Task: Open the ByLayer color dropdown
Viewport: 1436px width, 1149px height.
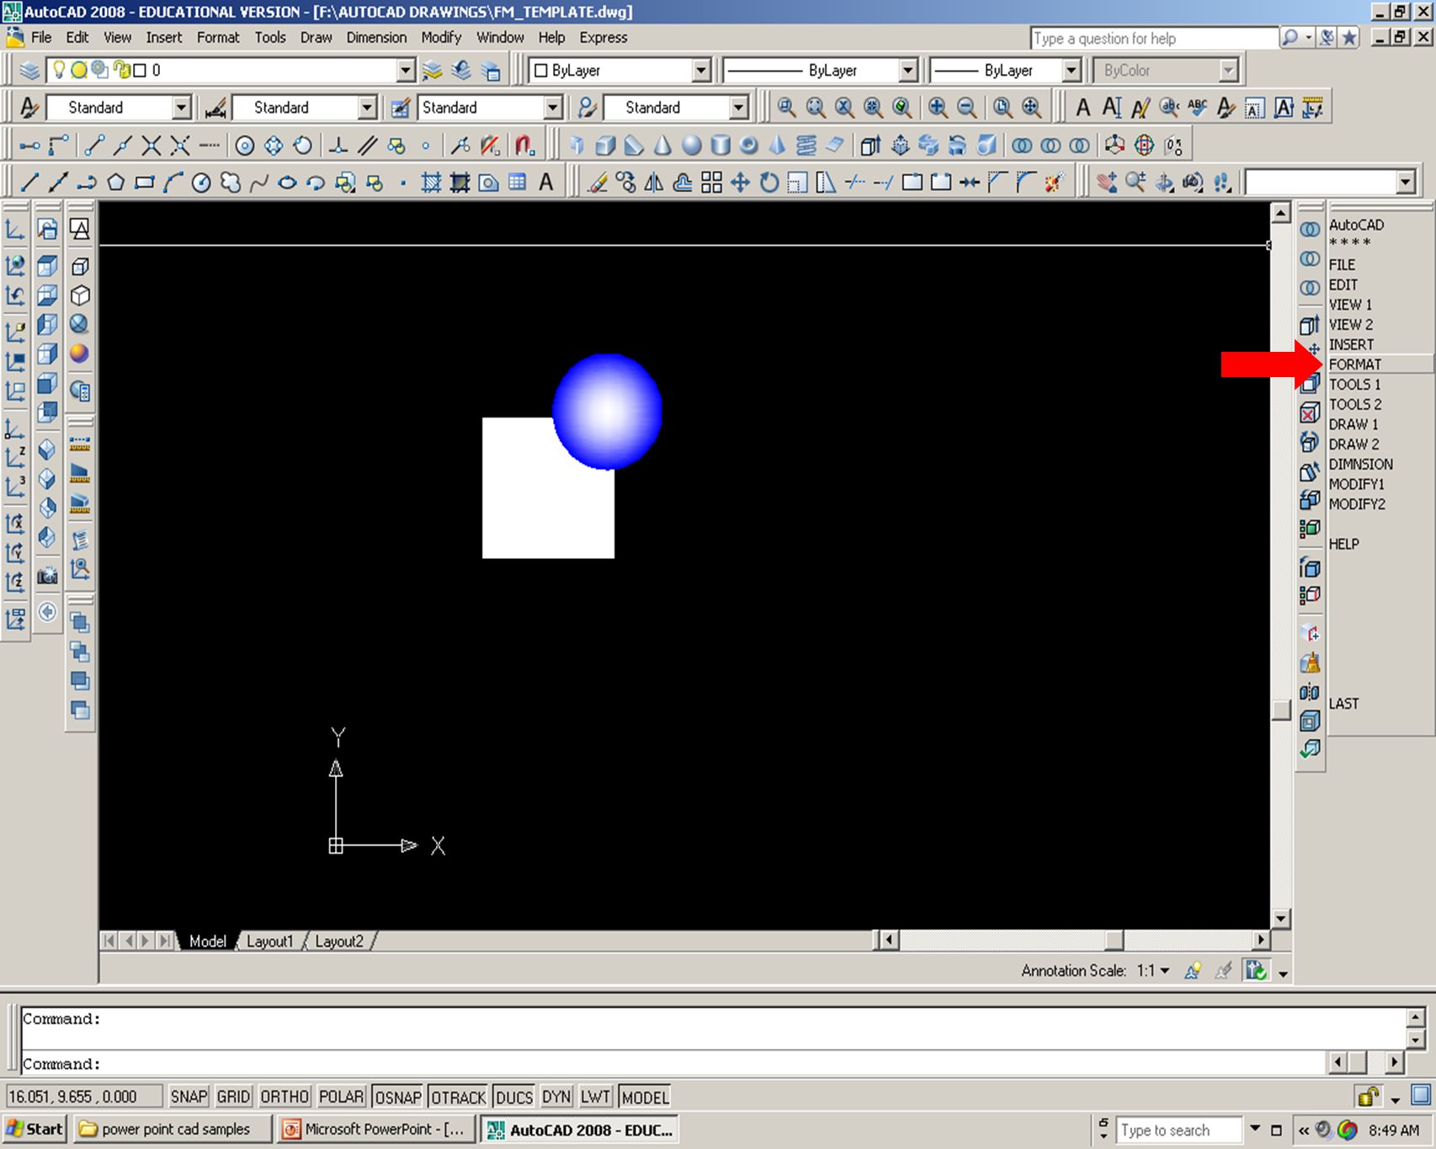Action: (701, 70)
